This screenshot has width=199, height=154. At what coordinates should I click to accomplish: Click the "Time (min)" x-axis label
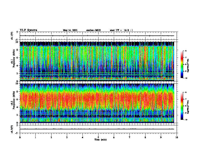point(101,140)
